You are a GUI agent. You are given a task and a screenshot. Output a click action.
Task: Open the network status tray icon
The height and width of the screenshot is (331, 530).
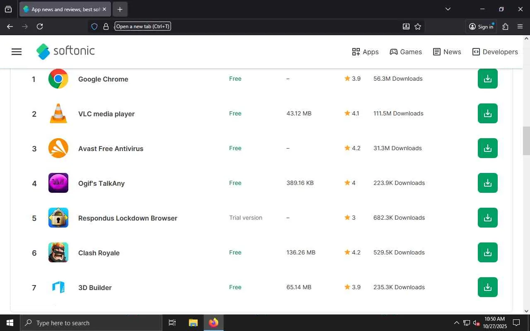(467, 323)
